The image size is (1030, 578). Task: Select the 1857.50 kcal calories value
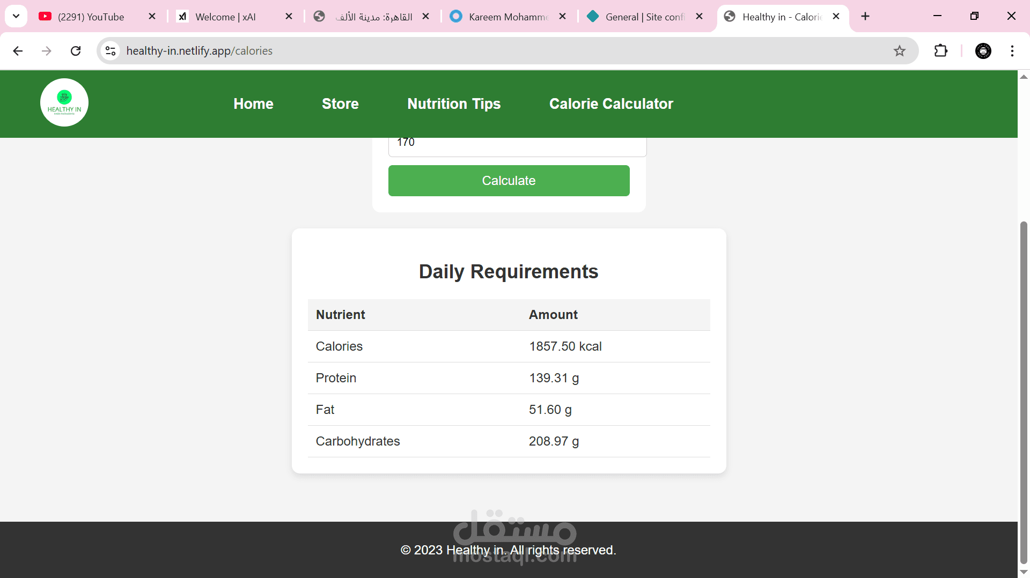(565, 346)
